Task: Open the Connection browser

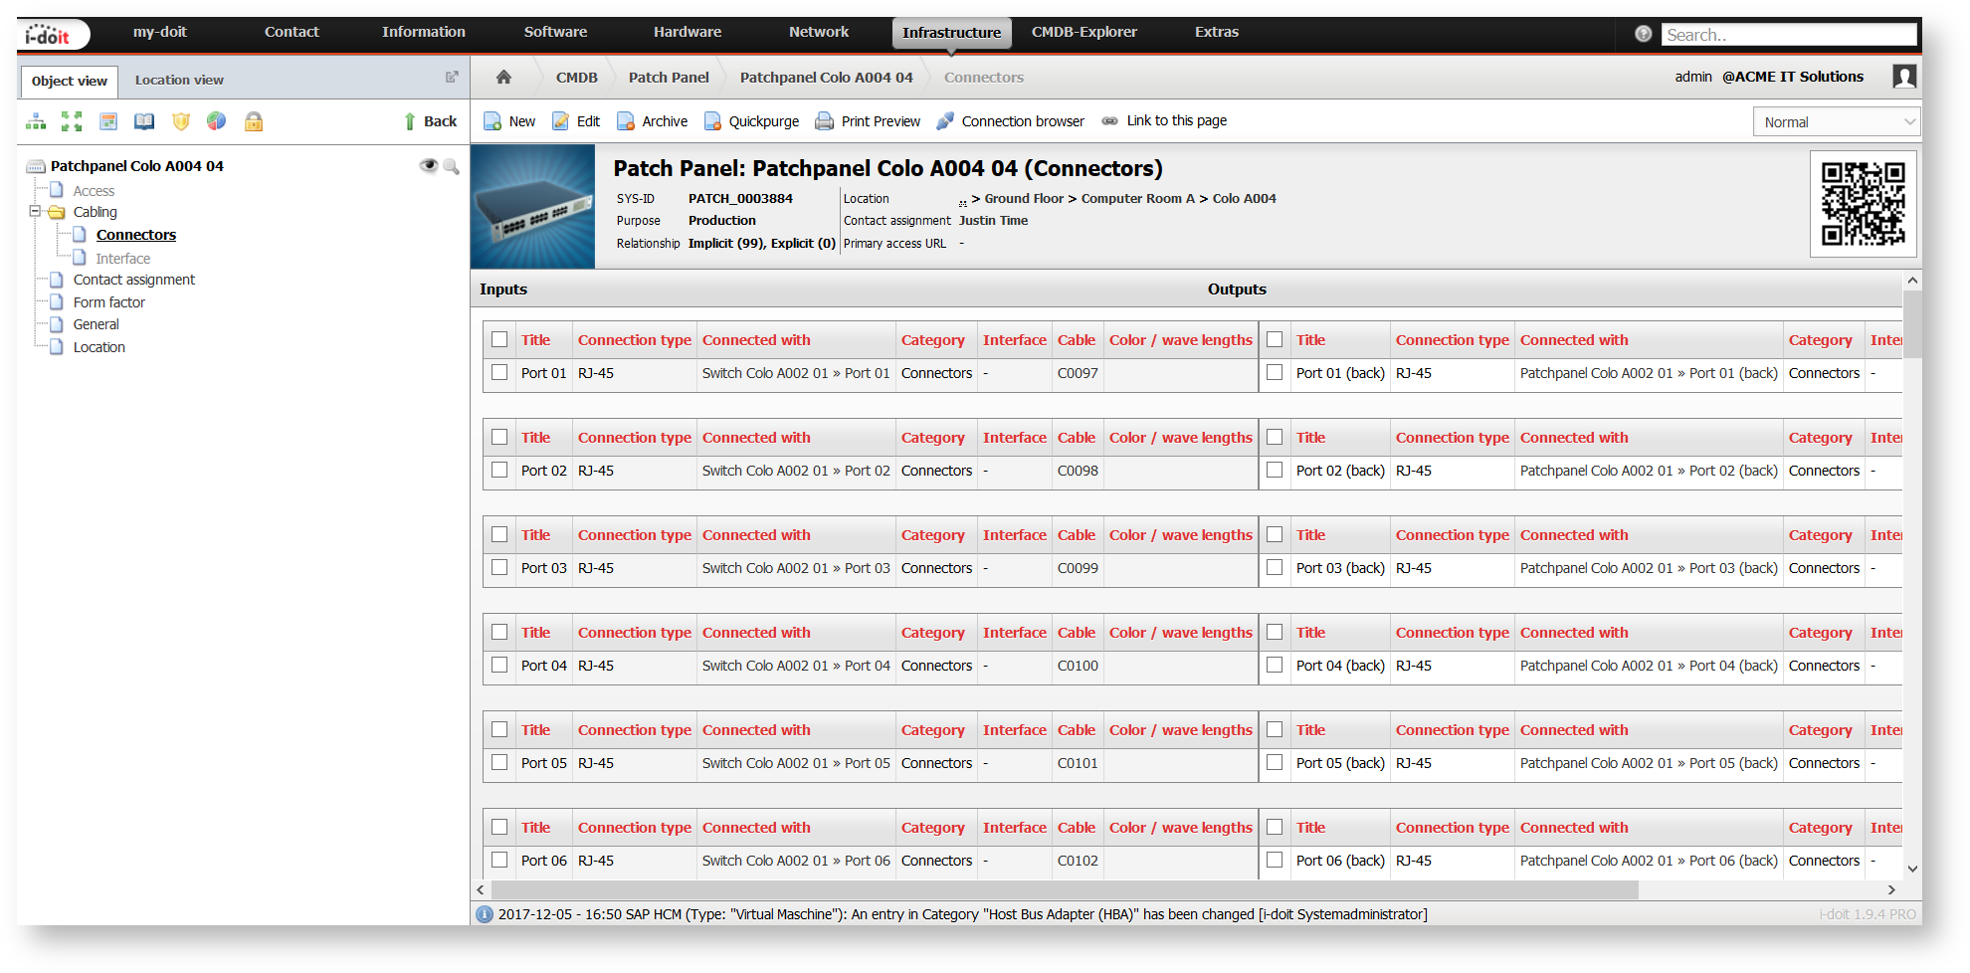Action: click(x=1011, y=121)
